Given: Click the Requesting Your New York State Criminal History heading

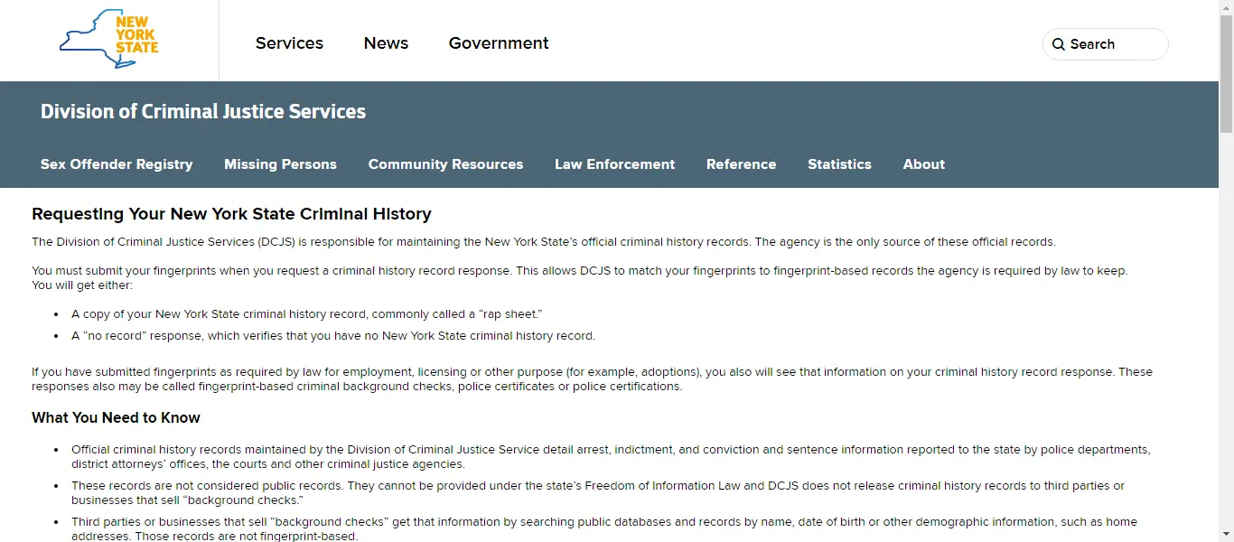Looking at the screenshot, I should pos(231,214).
